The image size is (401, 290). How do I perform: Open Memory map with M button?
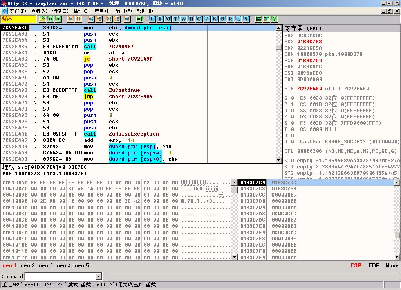(168, 19)
